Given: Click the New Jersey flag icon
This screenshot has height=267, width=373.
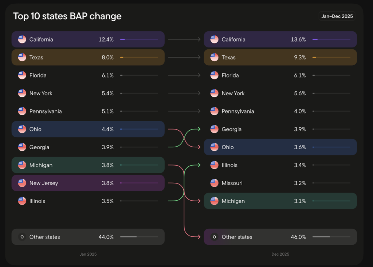Looking at the screenshot, I should click(22, 183).
